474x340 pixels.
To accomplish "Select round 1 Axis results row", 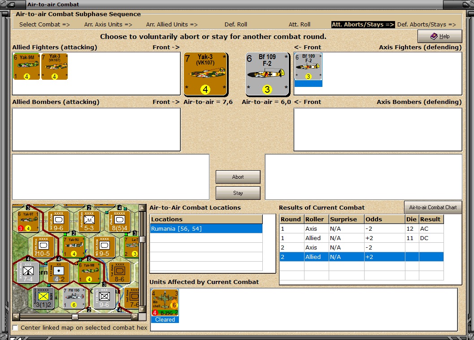I will [x=361, y=228].
